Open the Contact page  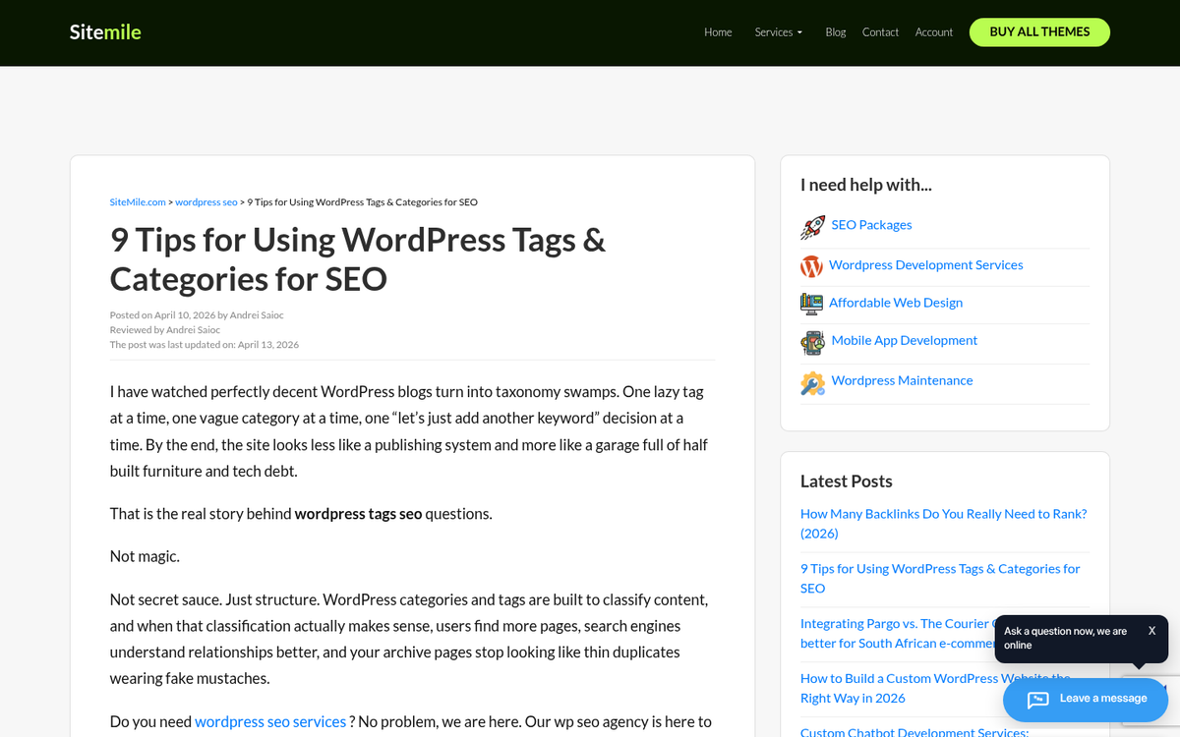click(880, 31)
